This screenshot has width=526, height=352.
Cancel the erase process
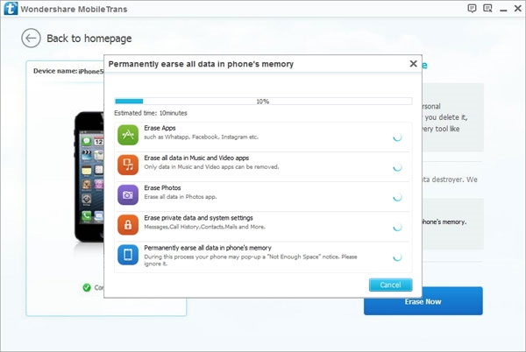[x=390, y=285]
